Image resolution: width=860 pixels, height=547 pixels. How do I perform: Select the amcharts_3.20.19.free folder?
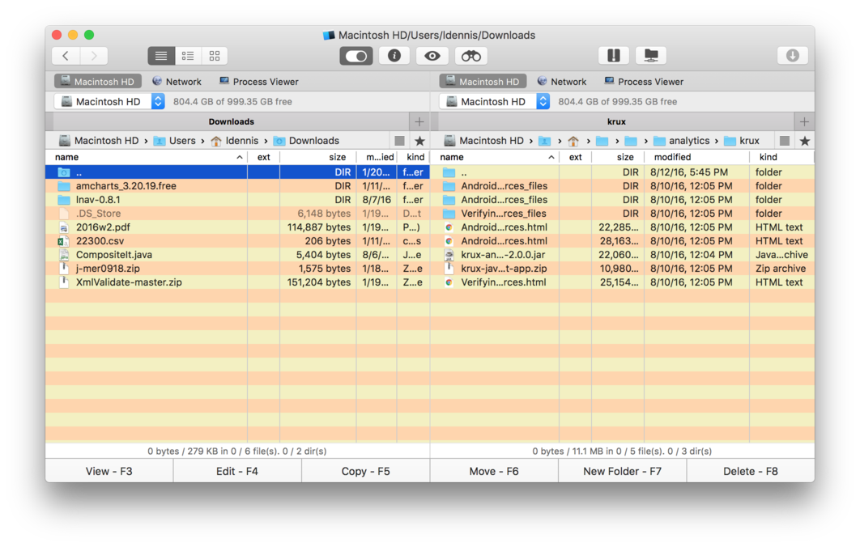237,186
